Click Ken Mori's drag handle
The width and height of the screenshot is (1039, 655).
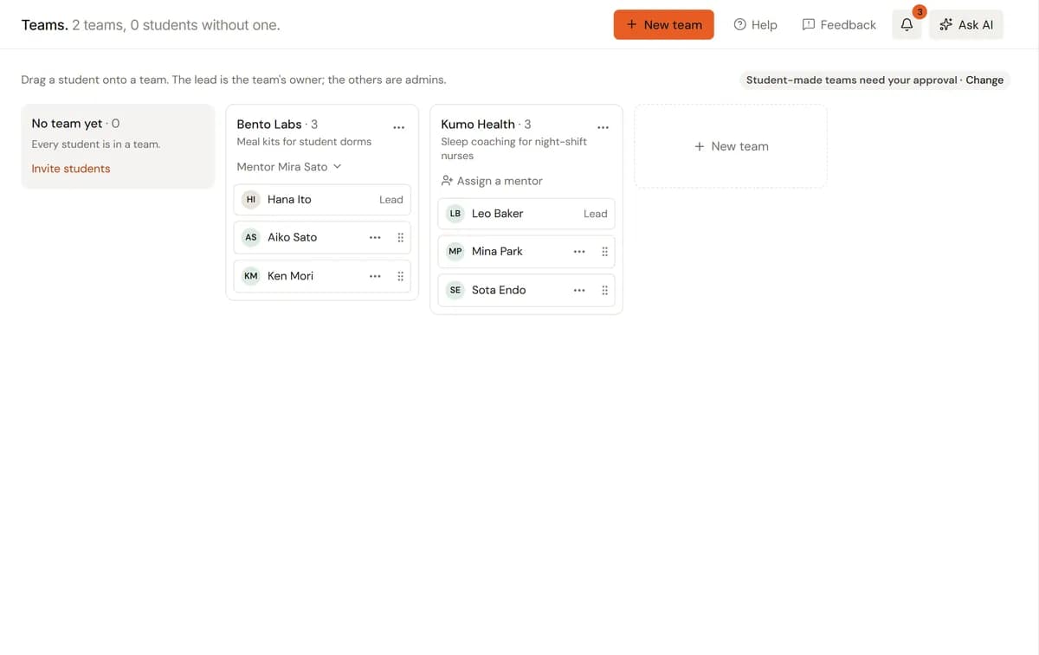[x=400, y=276]
